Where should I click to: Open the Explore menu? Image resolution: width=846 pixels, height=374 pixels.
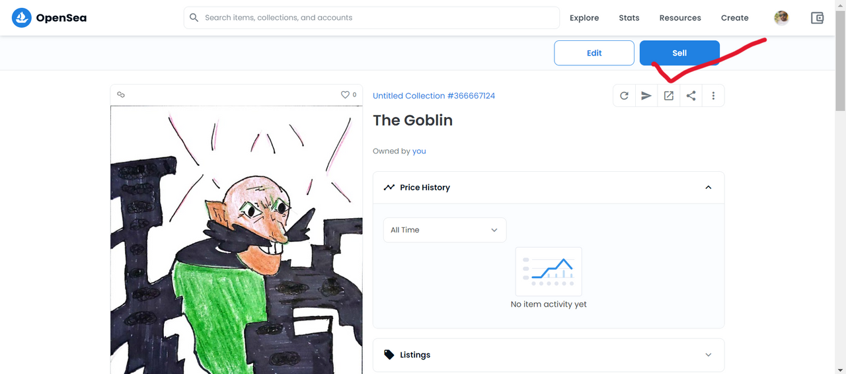pyautogui.click(x=584, y=18)
